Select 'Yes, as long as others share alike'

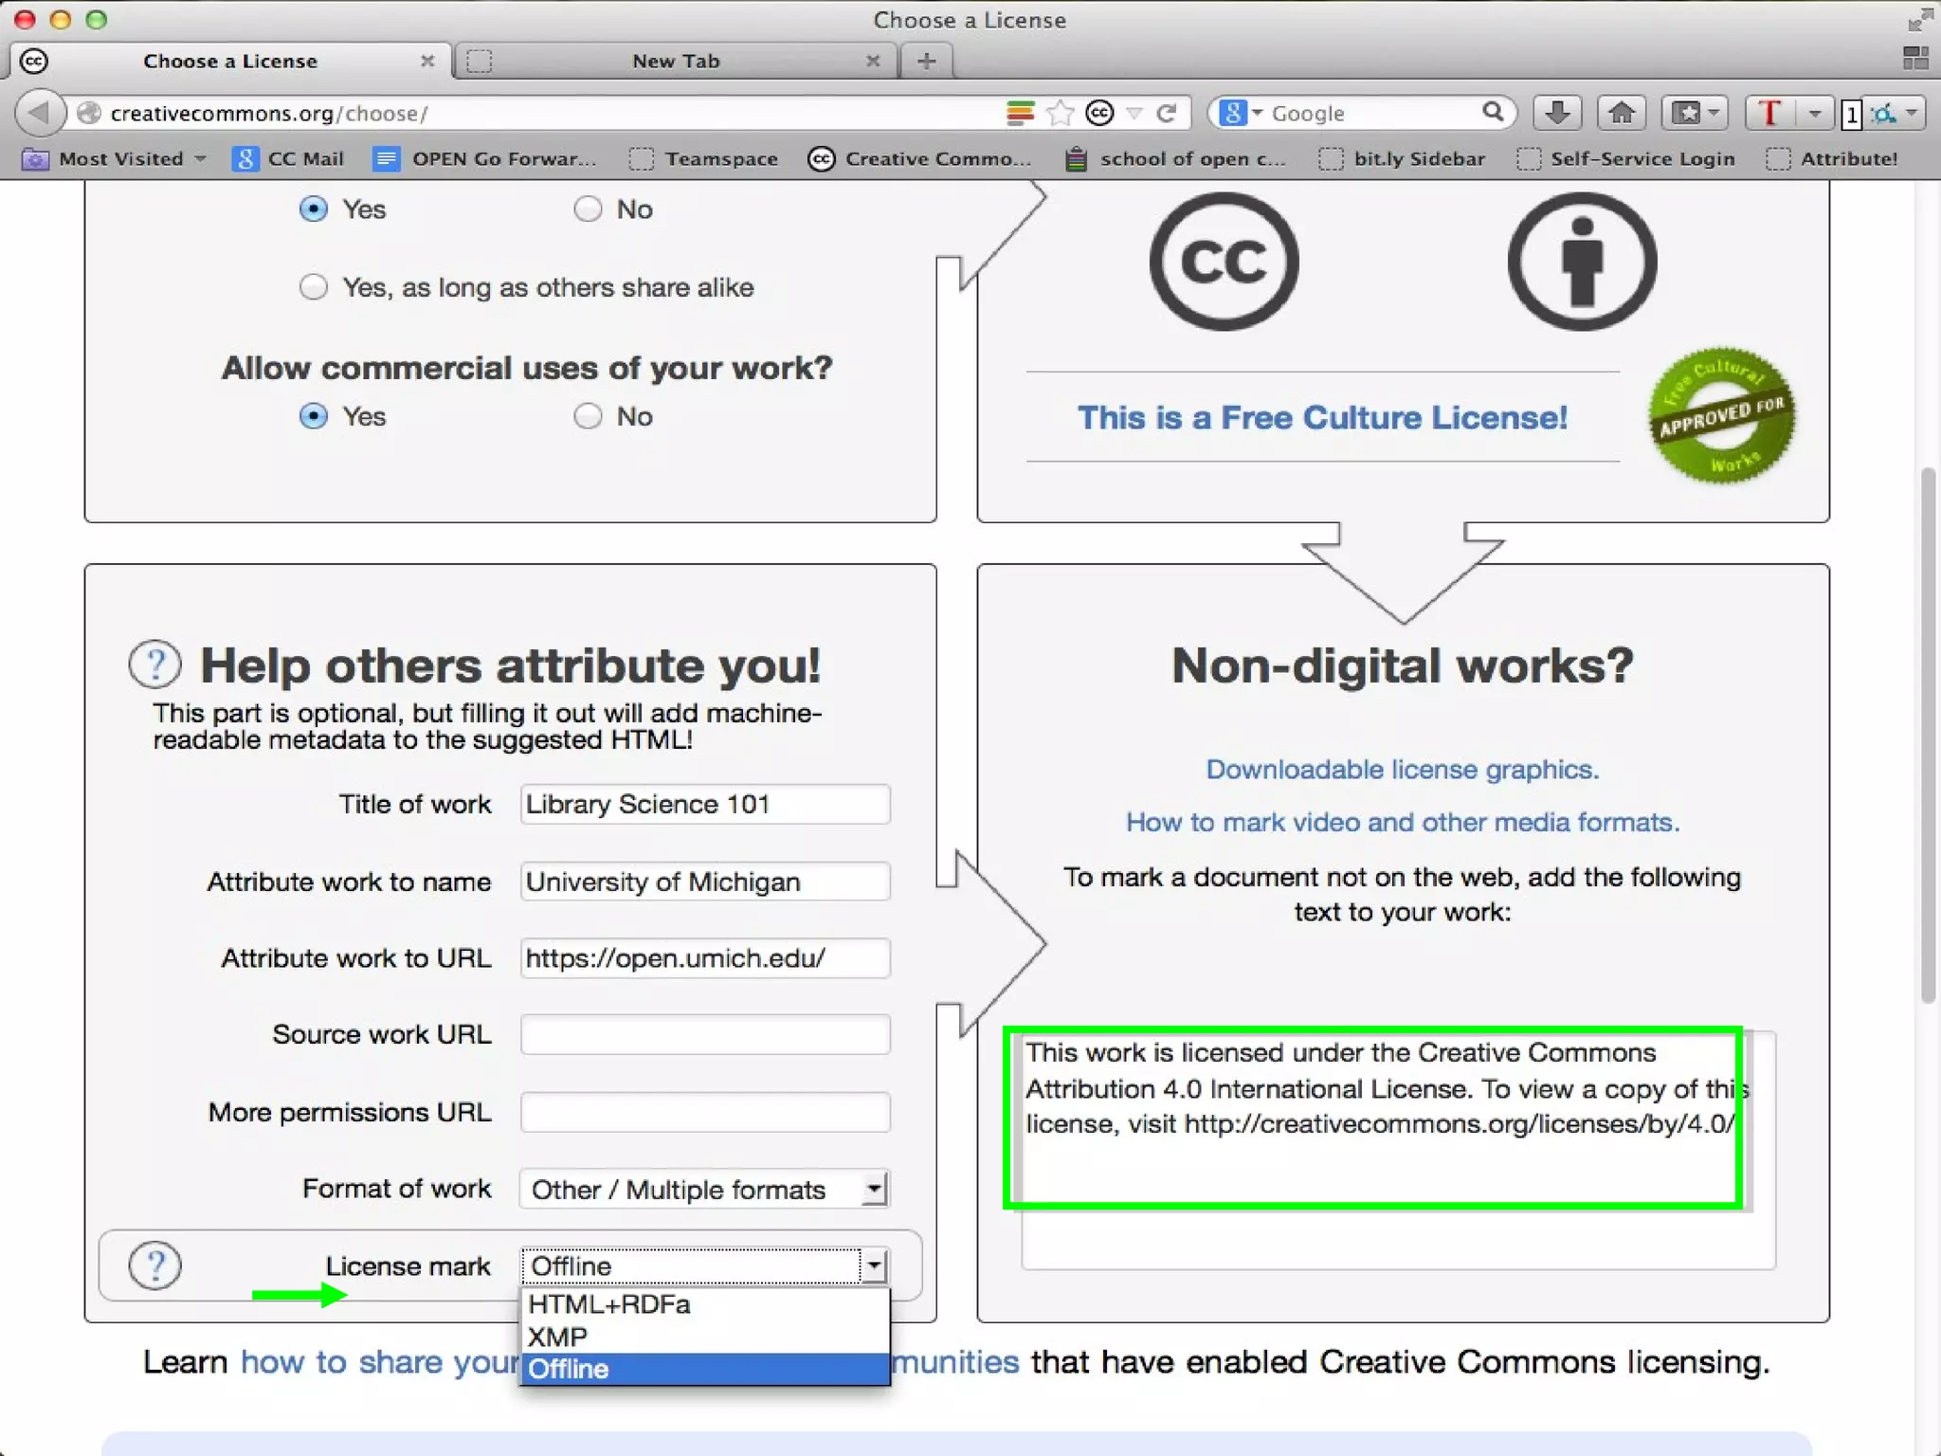[x=314, y=287]
